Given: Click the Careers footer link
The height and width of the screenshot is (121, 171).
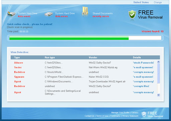Looking at the screenshot, I should point(135,113).
